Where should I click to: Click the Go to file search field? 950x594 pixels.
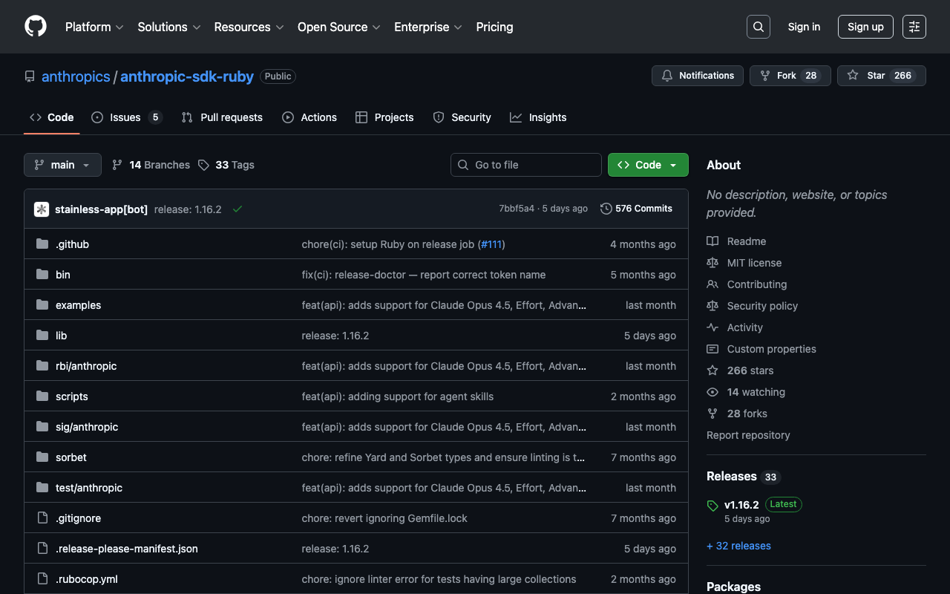tap(526, 165)
